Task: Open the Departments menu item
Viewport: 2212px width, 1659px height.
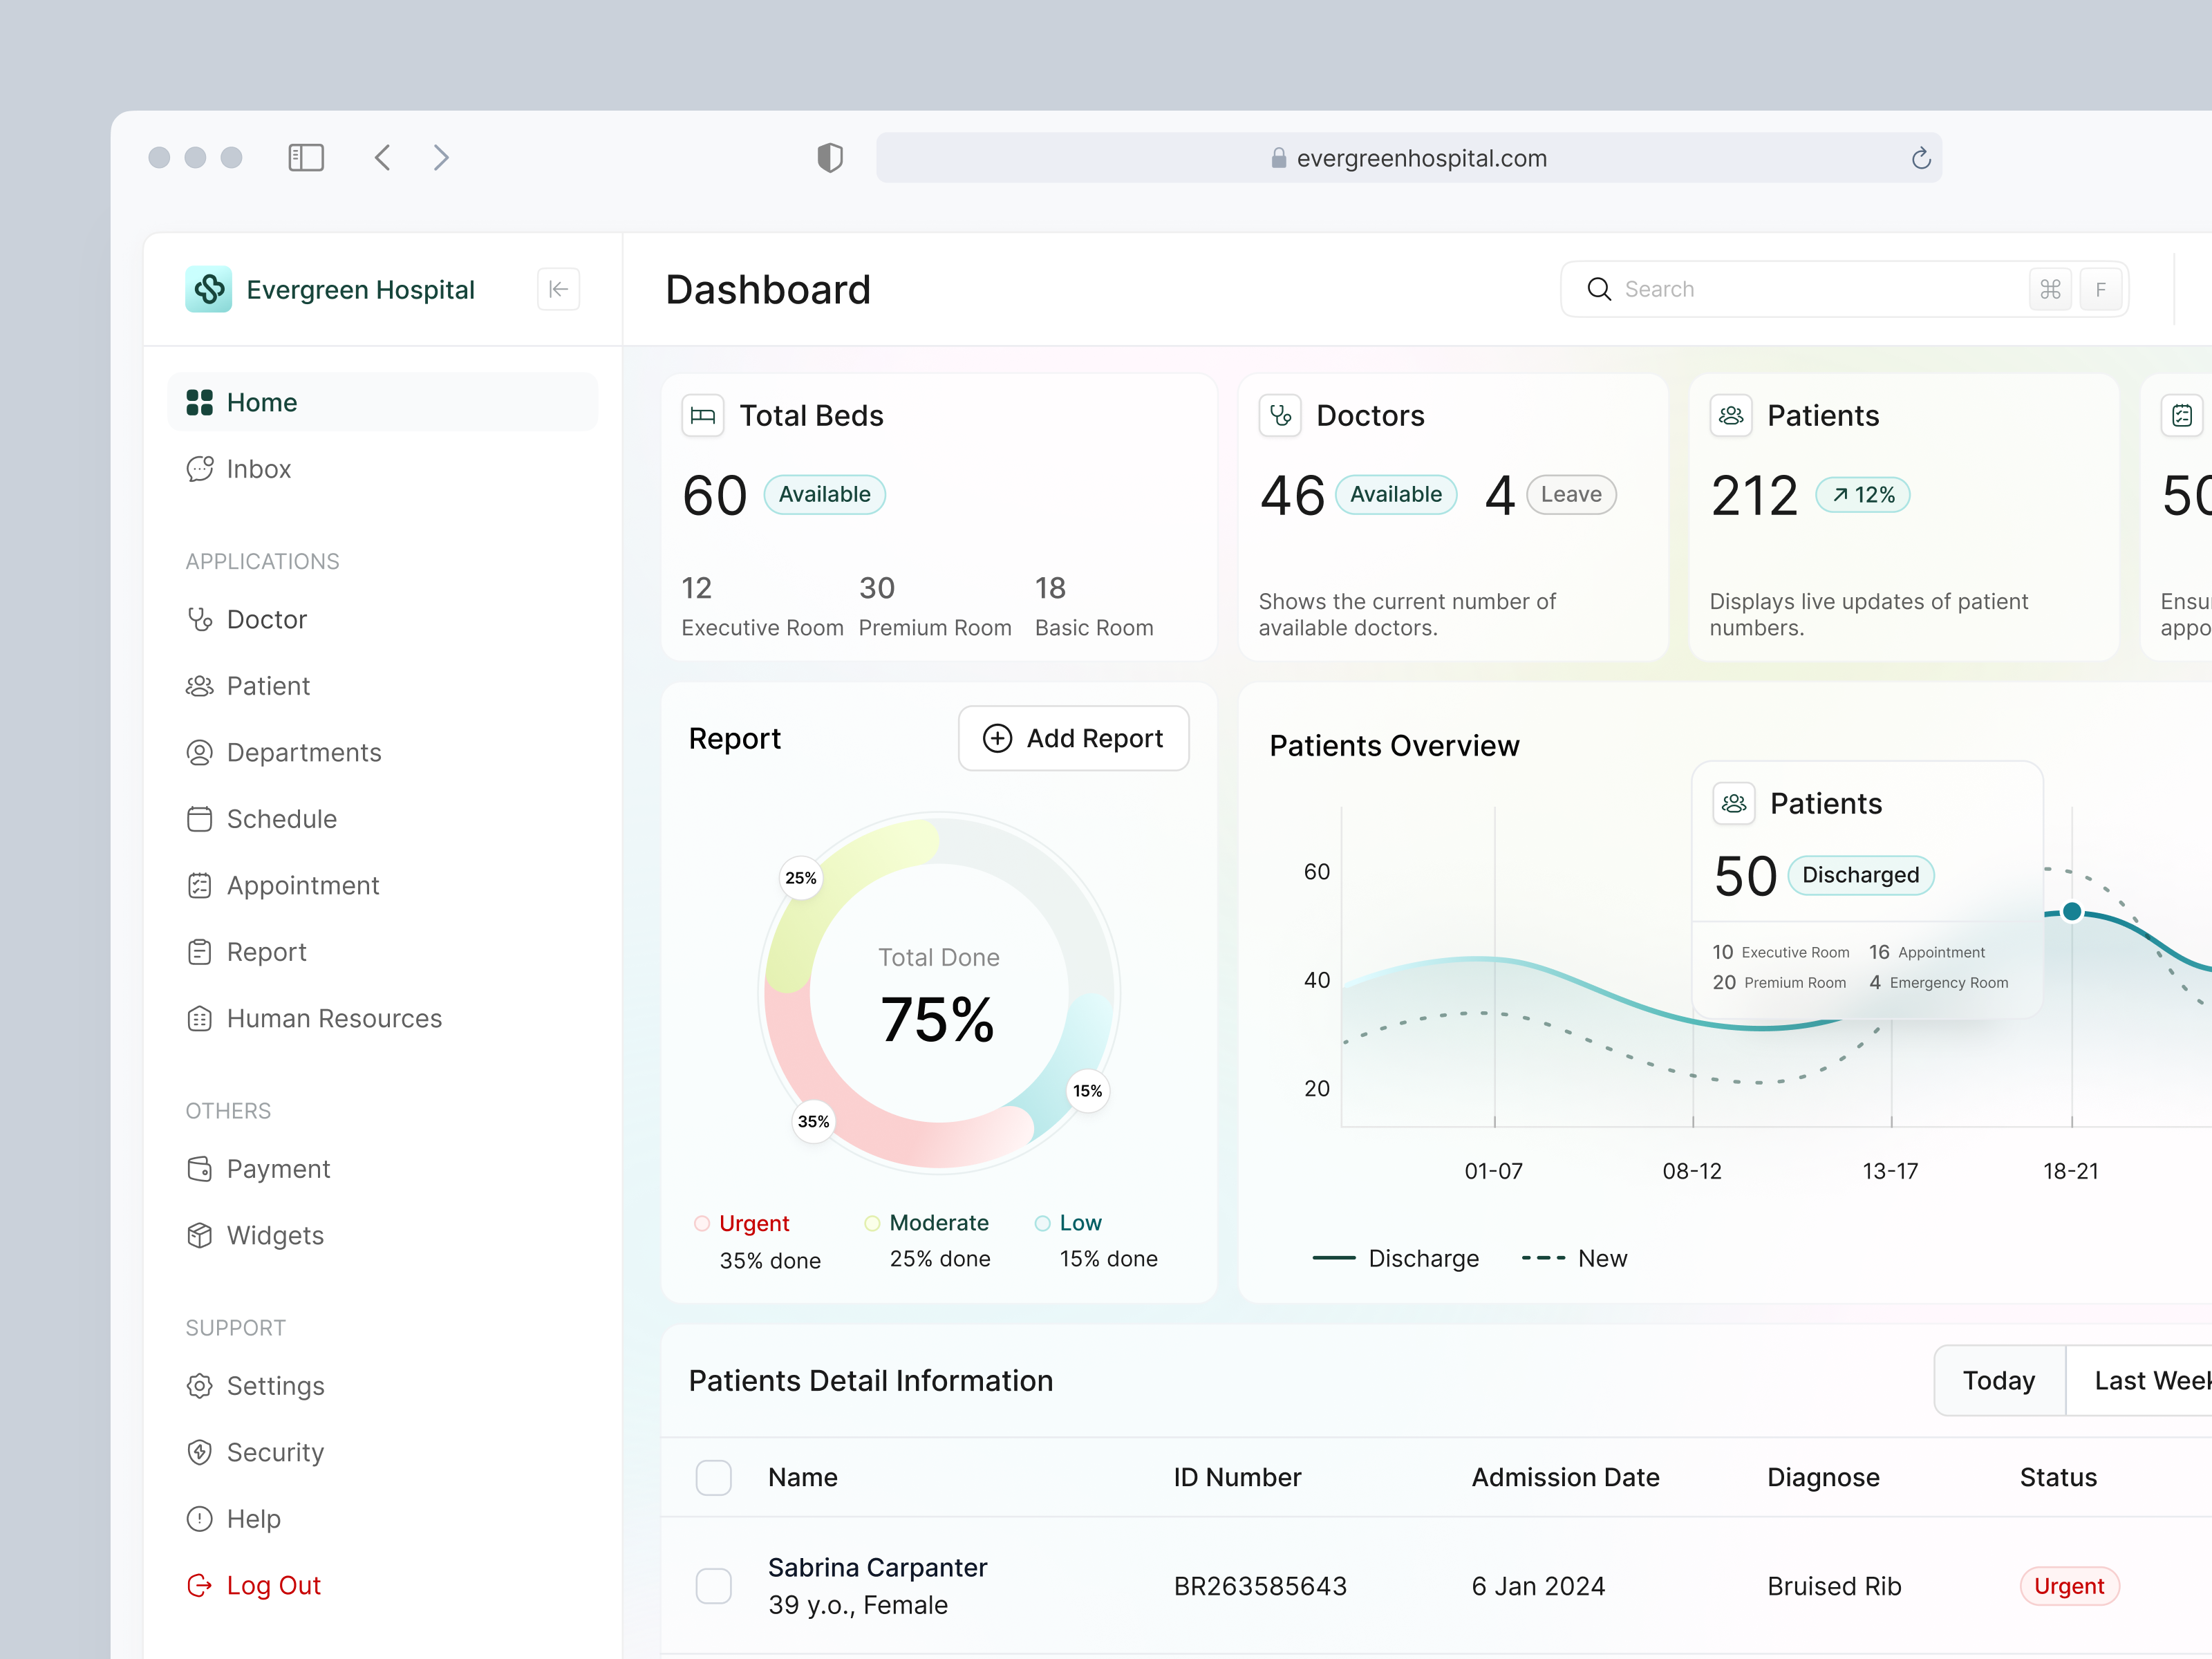Action: coord(303,752)
